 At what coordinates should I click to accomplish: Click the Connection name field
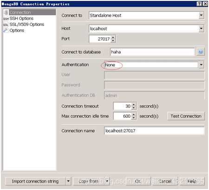154,131
